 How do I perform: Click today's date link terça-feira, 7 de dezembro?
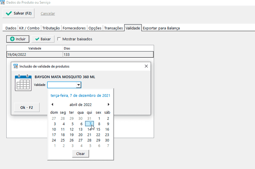(80, 96)
